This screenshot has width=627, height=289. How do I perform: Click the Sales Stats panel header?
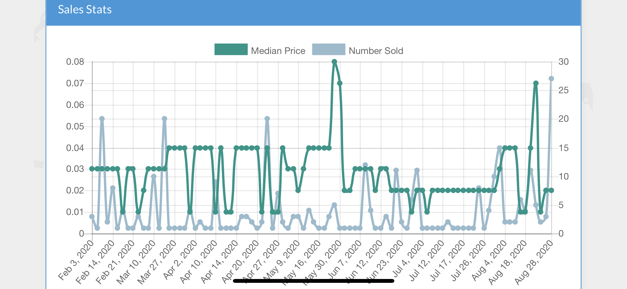313,12
